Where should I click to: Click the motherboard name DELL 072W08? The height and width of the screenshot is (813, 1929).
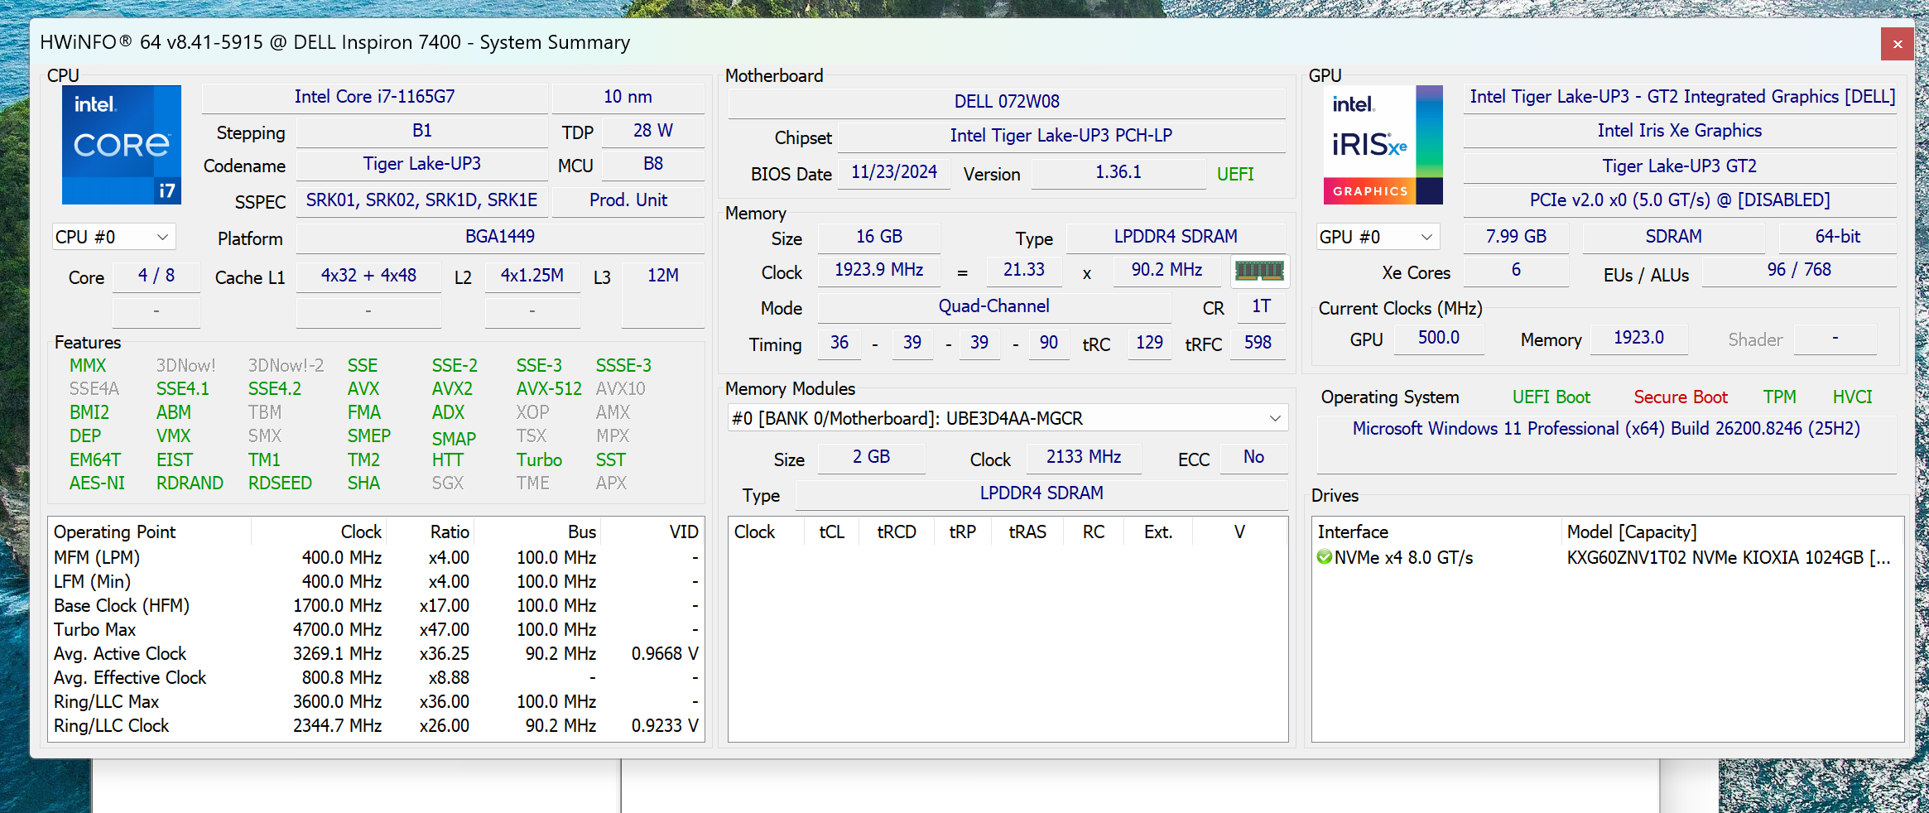(x=1007, y=102)
